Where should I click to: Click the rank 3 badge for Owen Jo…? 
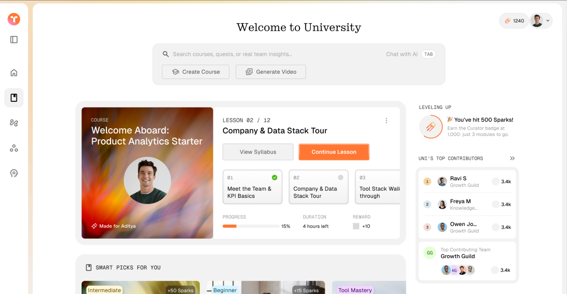pyautogui.click(x=427, y=227)
